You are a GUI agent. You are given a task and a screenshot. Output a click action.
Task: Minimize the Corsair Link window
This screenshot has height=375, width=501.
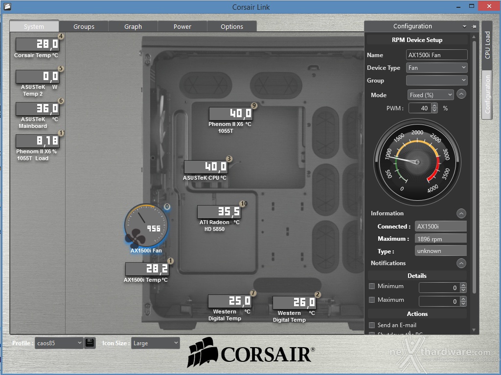(458, 6)
